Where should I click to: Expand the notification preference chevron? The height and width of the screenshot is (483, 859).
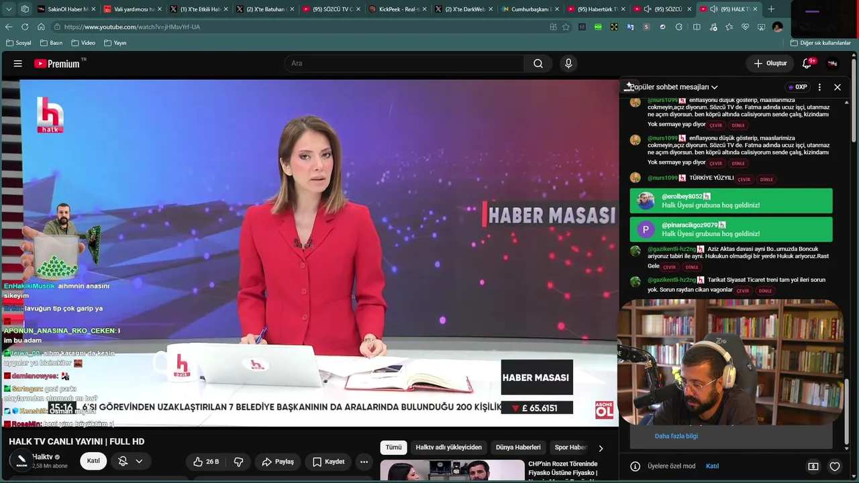139,462
